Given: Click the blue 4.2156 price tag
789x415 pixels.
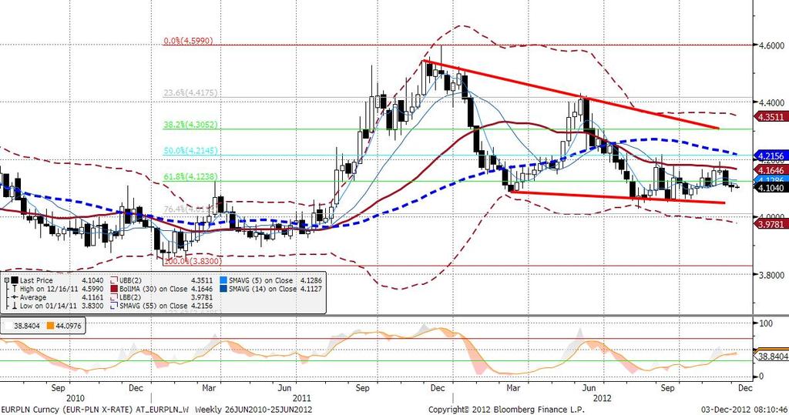Looking at the screenshot, I should pos(771,155).
